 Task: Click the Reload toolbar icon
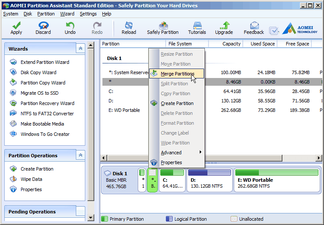[x=129, y=25]
